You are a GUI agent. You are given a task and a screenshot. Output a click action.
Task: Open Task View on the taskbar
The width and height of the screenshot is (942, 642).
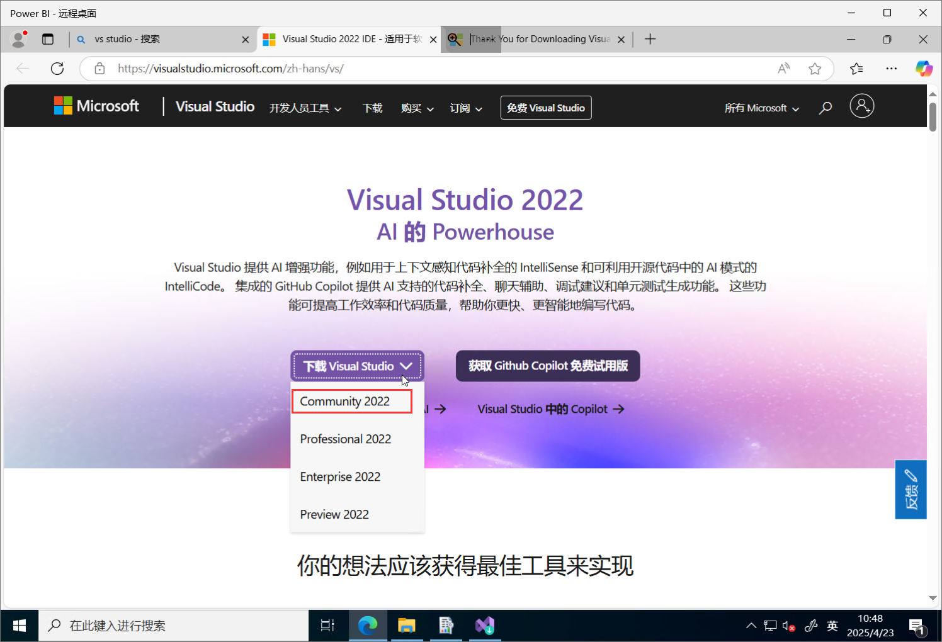pos(327,626)
